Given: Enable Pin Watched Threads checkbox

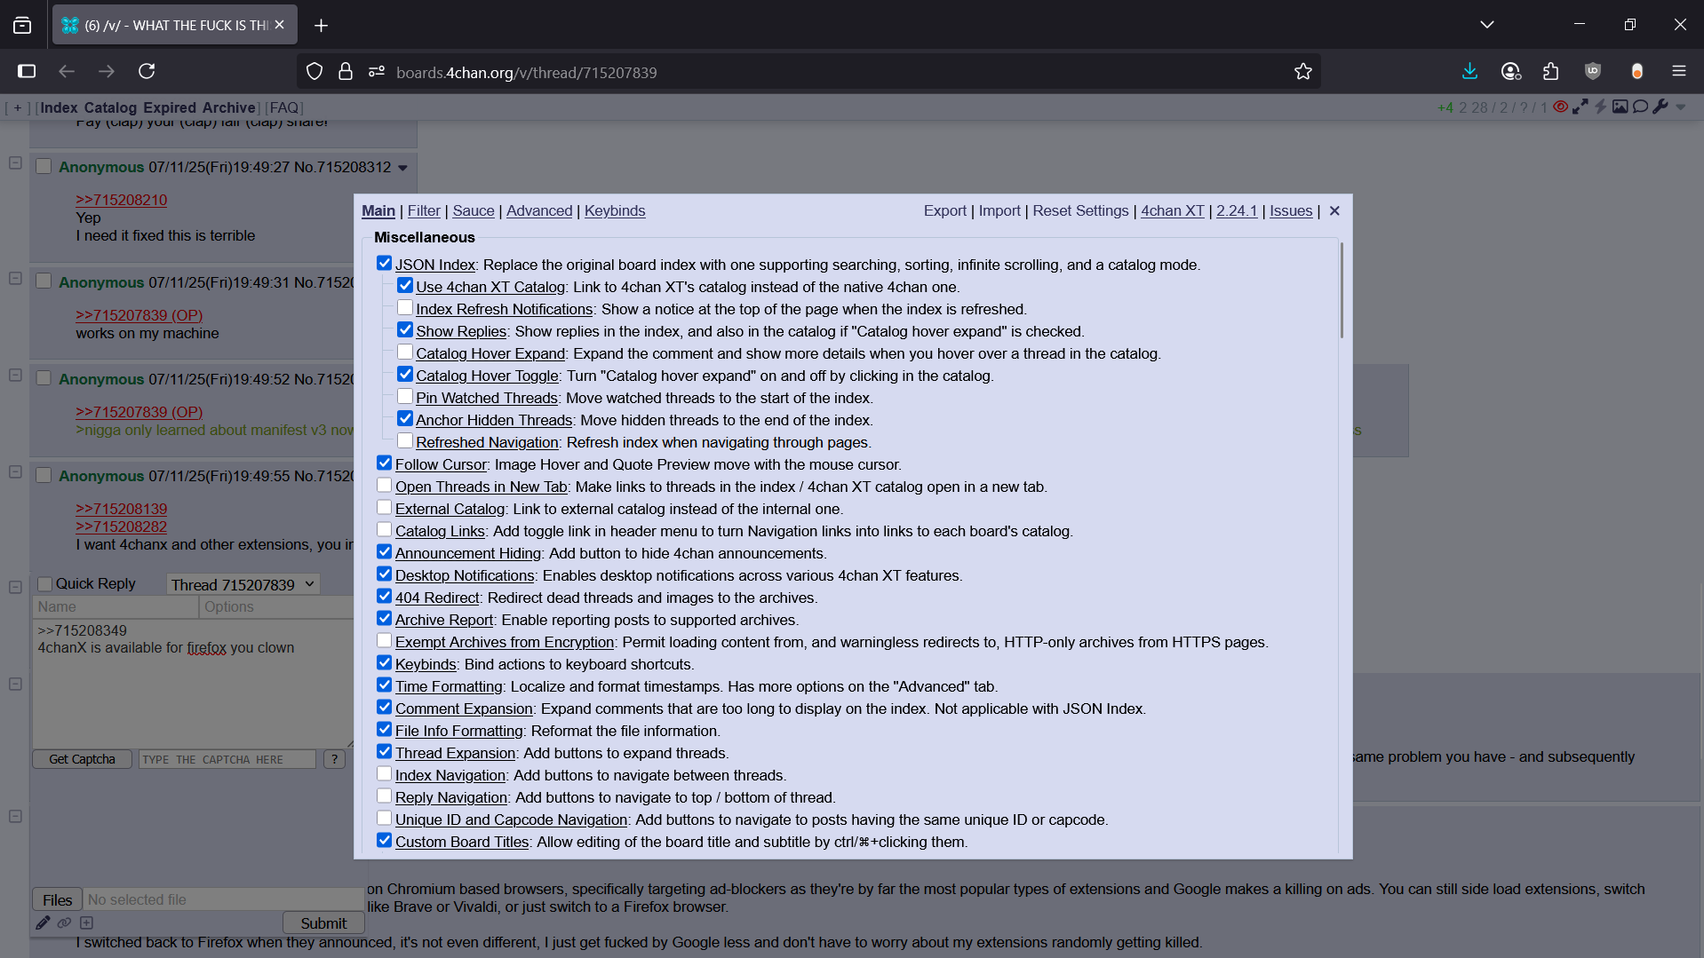Looking at the screenshot, I should [x=405, y=397].
